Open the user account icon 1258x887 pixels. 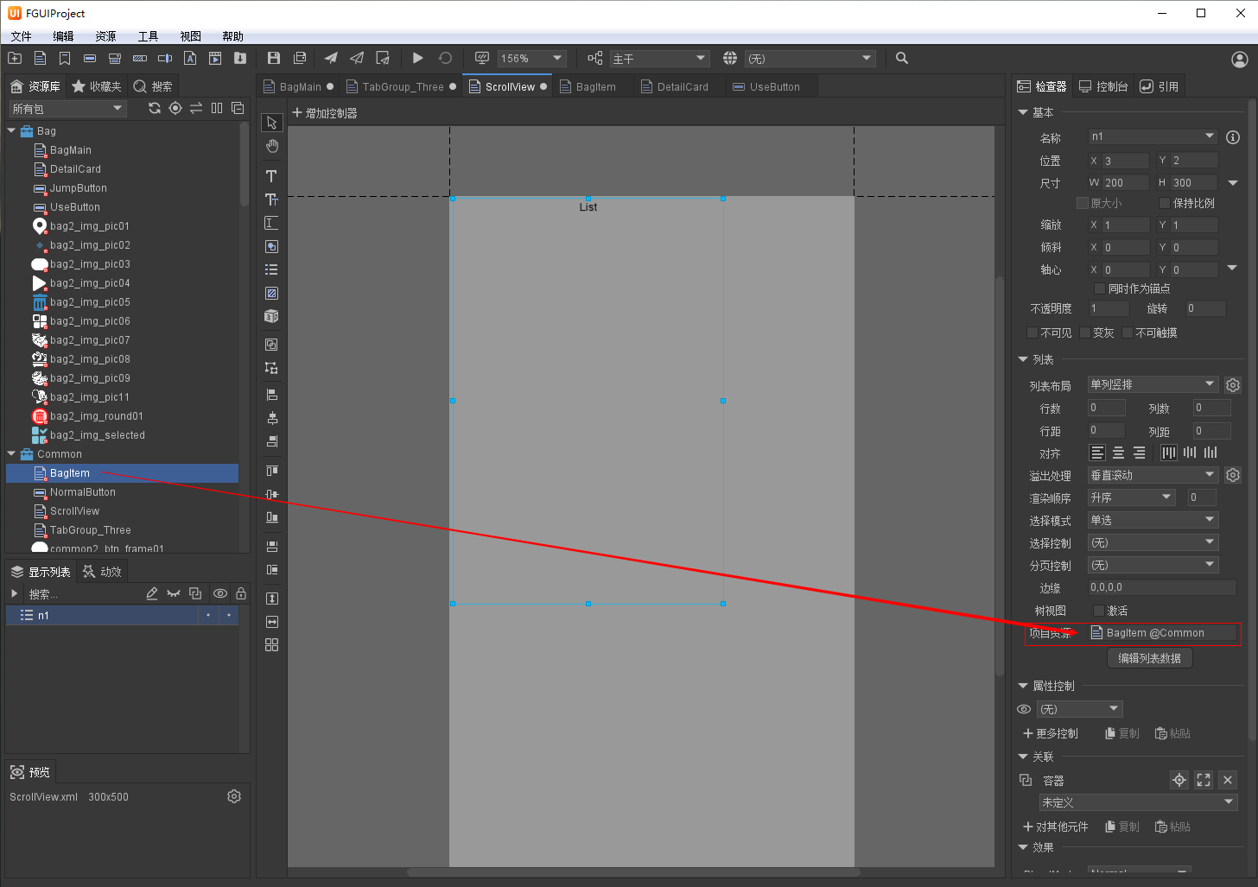[1240, 60]
